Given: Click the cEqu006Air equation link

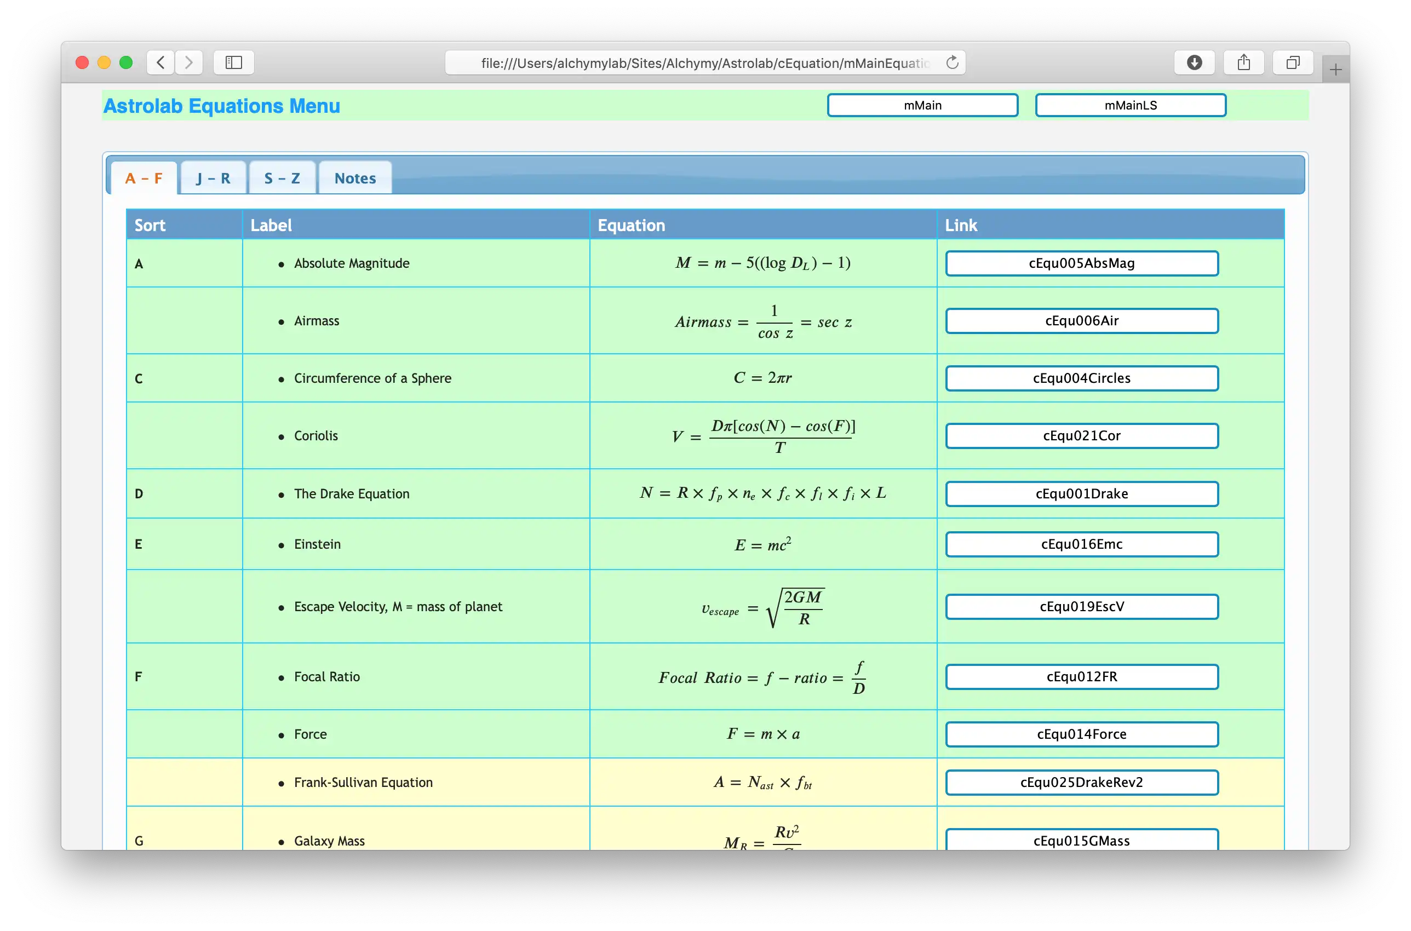Looking at the screenshot, I should click(x=1083, y=320).
